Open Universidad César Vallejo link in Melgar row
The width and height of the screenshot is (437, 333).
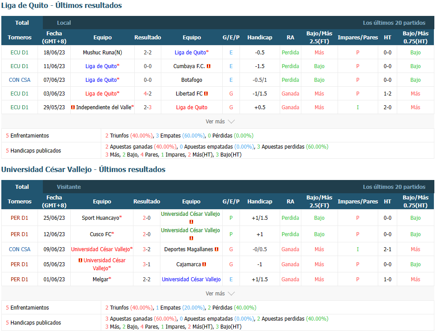191,279
